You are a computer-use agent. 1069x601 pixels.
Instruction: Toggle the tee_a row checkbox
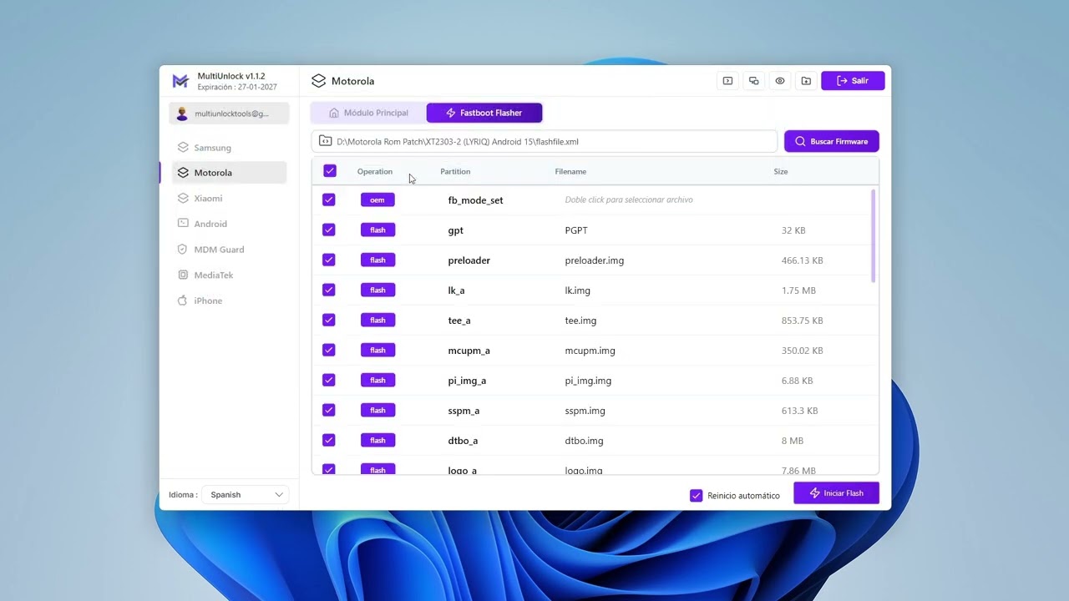[x=329, y=320]
